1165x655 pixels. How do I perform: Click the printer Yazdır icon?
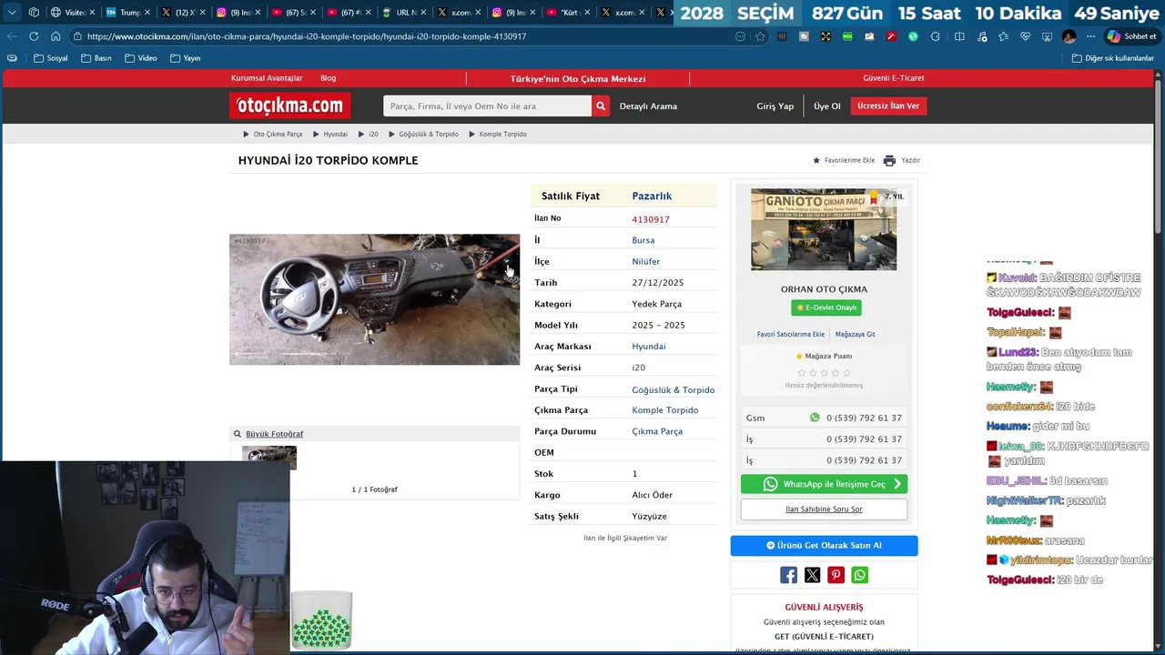click(x=889, y=160)
